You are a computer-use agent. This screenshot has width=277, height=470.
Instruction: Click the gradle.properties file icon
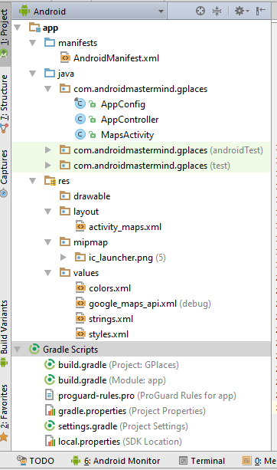pos(51,410)
